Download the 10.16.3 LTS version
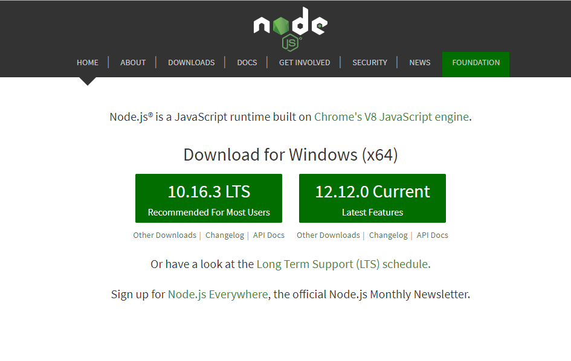 click(x=208, y=199)
